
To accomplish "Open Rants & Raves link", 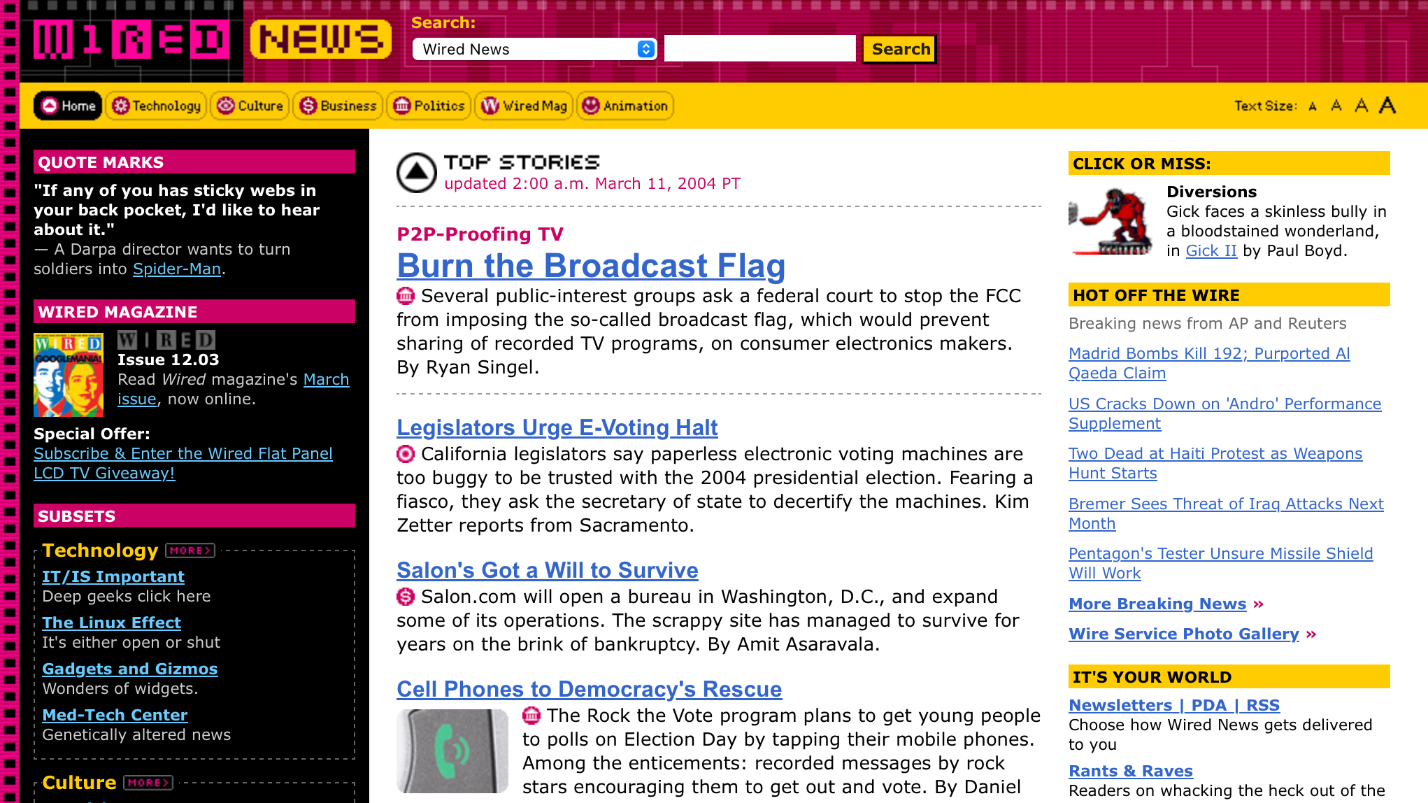I will (x=1131, y=771).
